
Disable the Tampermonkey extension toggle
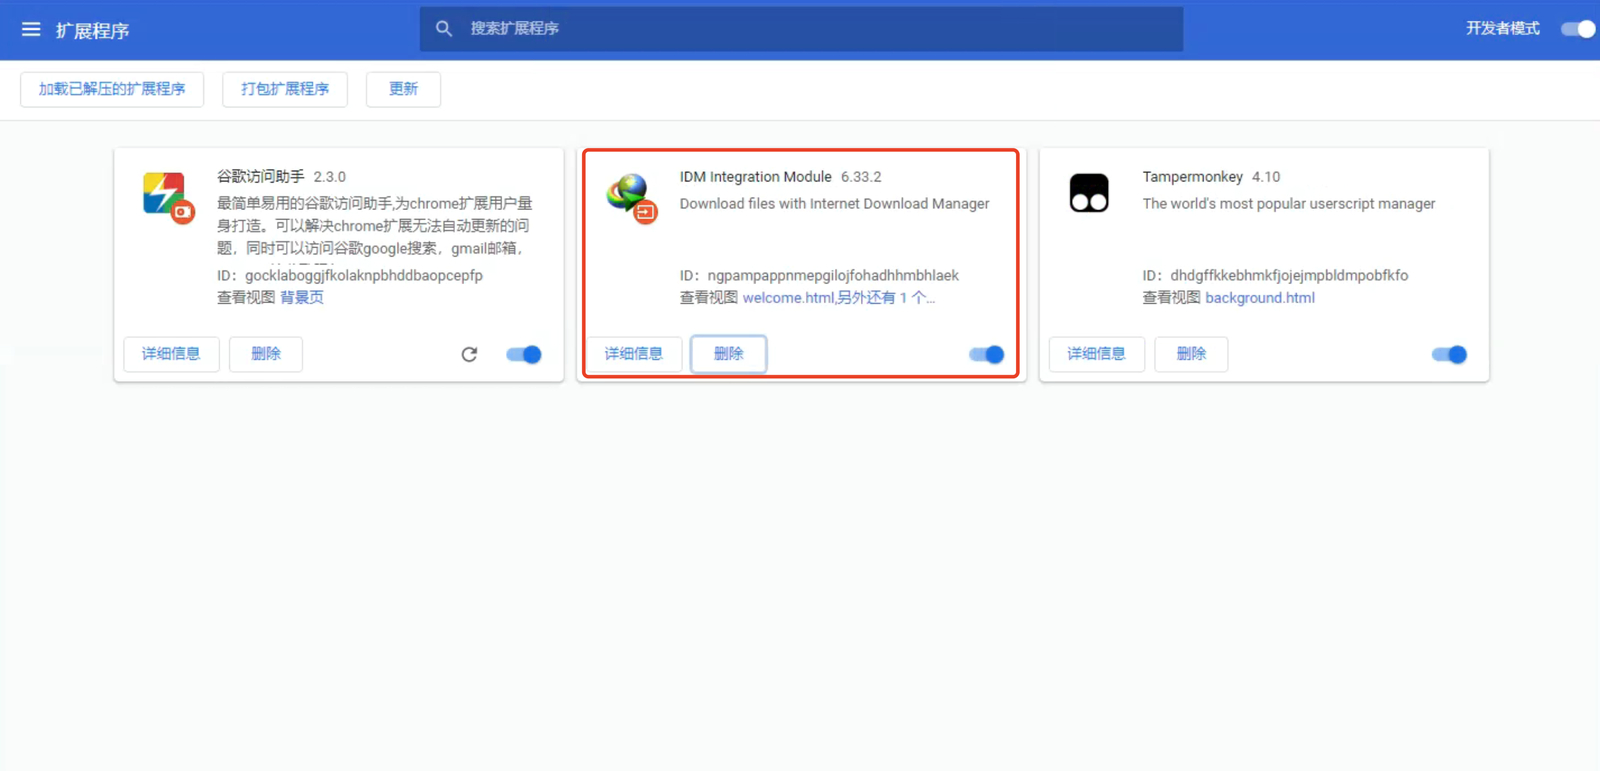tap(1449, 354)
